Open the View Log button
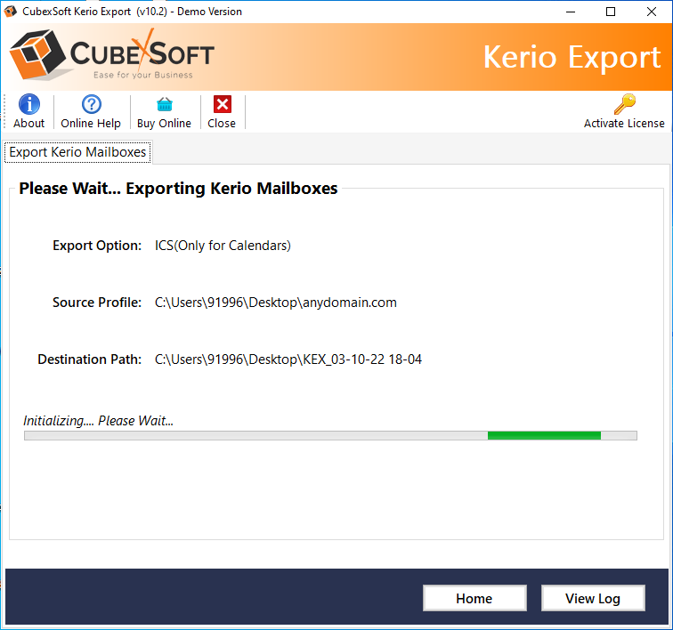The height and width of the screenshot is (630, 673). pos(593,598)
